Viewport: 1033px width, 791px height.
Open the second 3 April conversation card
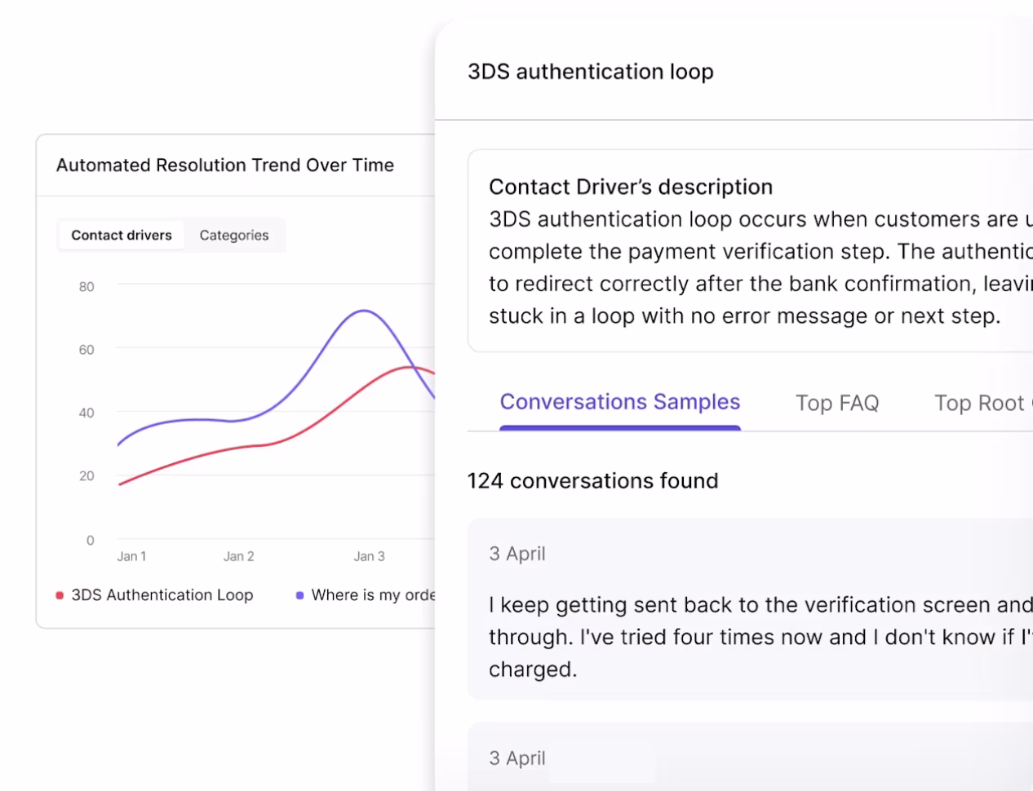click(750, 756)
